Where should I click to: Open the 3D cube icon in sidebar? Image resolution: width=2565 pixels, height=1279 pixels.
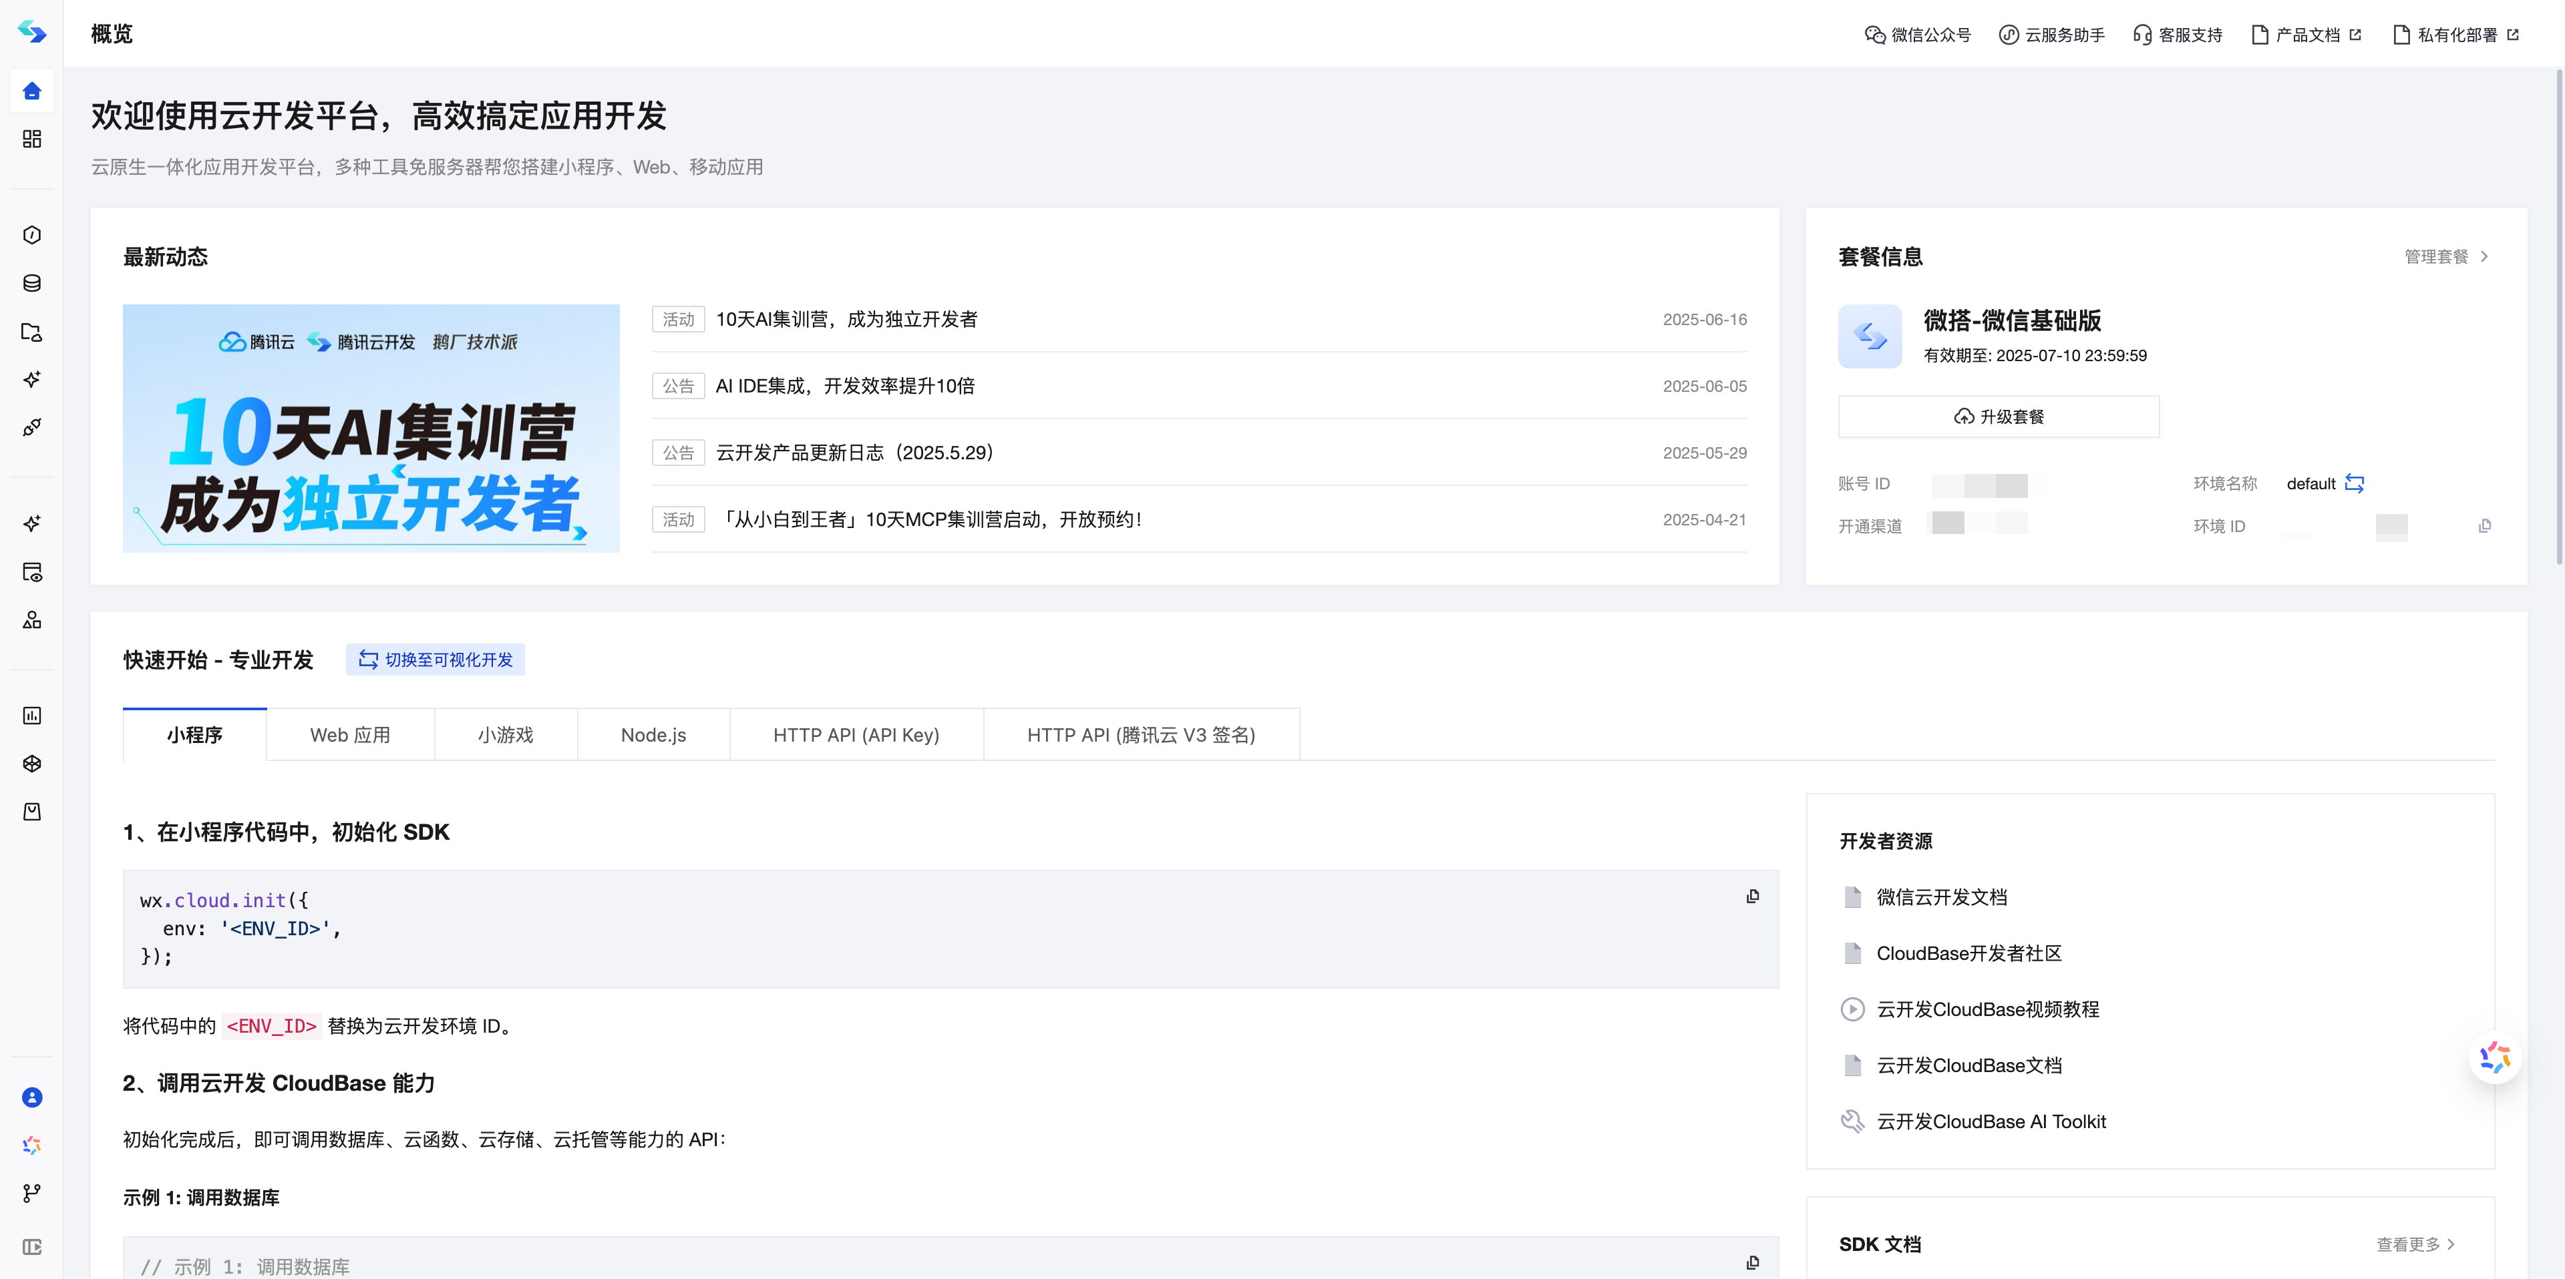tap(32, 764)
